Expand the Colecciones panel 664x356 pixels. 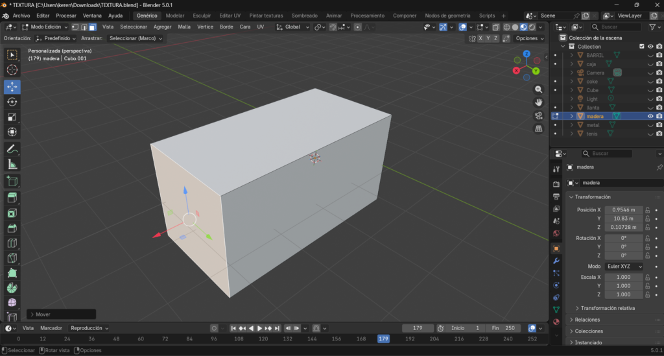589,331
